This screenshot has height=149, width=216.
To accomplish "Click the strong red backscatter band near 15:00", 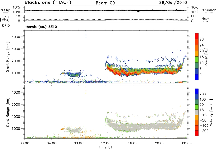I will point(126,73).
